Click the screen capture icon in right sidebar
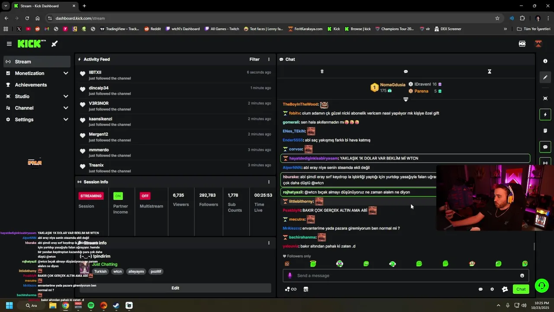This screenshot has height=312, width=554. click(545, 98)
